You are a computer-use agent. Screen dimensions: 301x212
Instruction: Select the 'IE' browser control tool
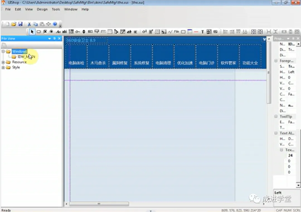point(135,32)
